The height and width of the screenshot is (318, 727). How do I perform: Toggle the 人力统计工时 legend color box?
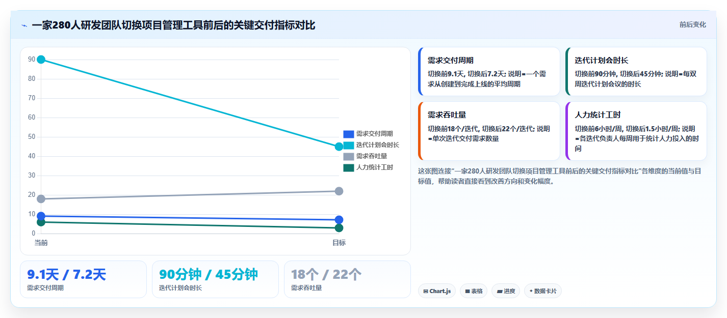[348, 167]
